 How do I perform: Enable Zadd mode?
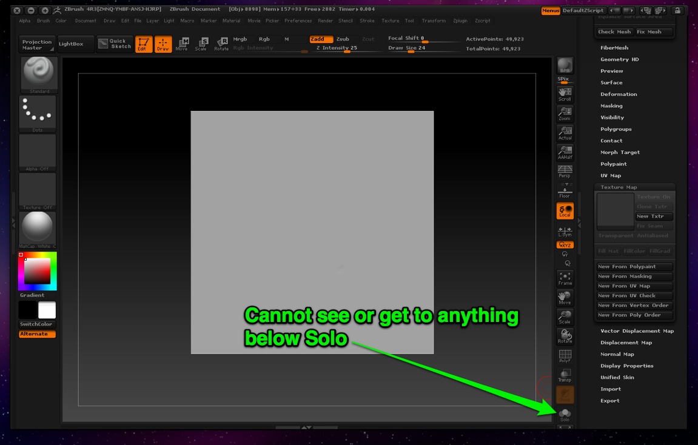coord(321,39)
